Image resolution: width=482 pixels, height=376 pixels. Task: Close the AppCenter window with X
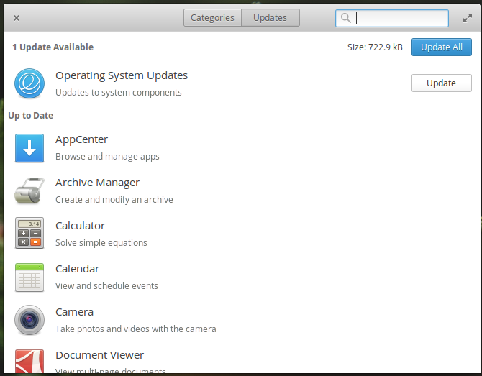coord(17,18)
